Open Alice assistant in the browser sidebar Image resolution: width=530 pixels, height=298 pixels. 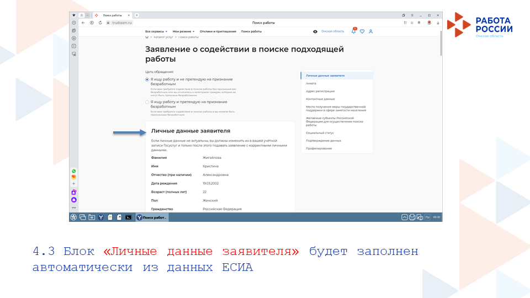74,199
